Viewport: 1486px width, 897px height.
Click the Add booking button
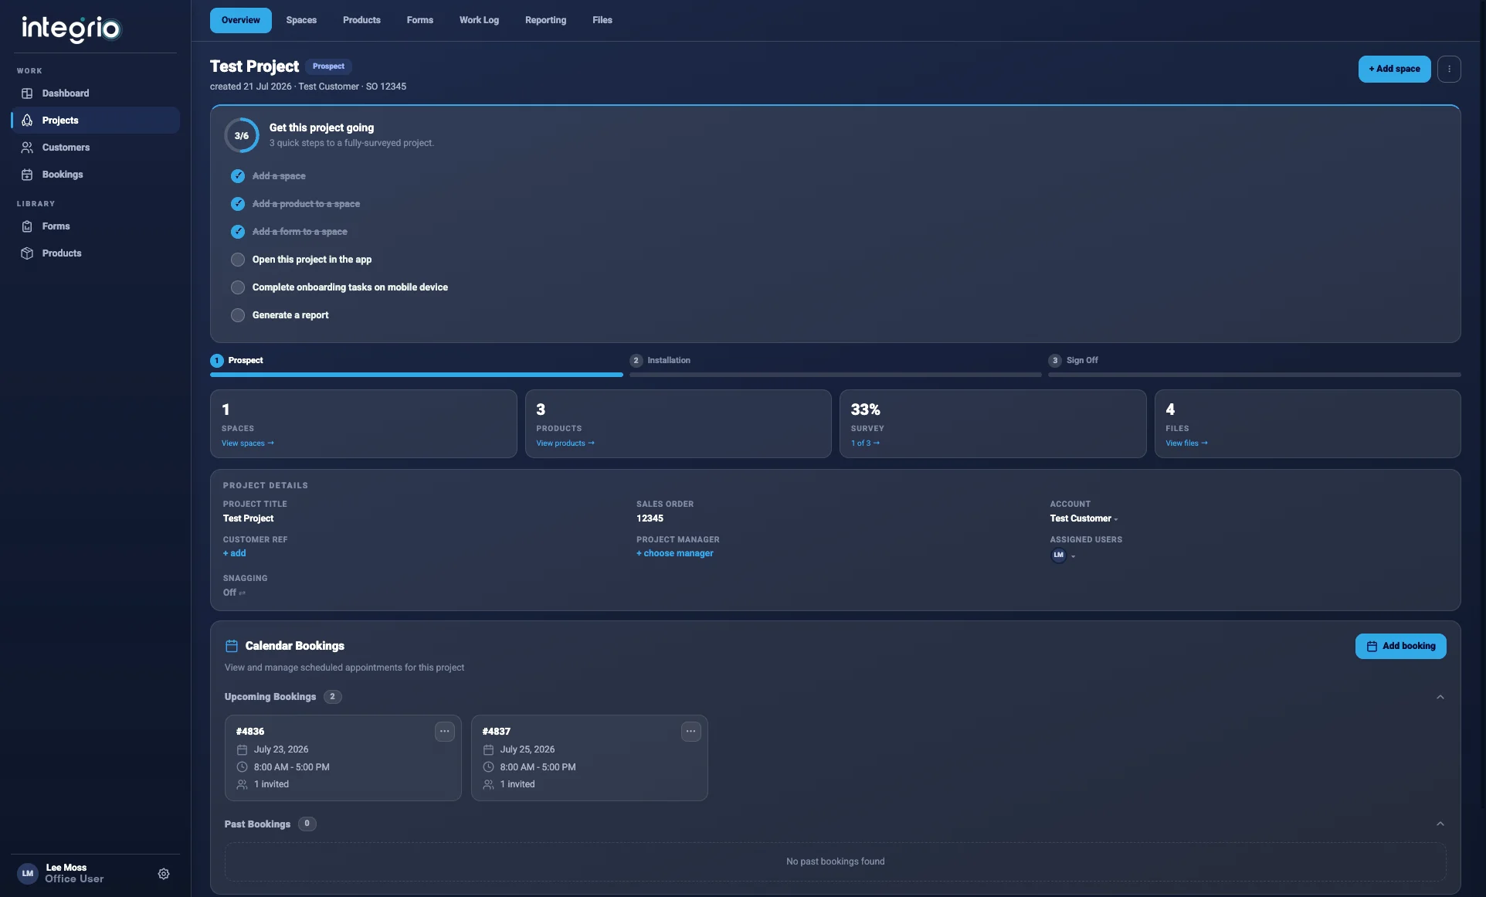click(x=1400, y=646)
